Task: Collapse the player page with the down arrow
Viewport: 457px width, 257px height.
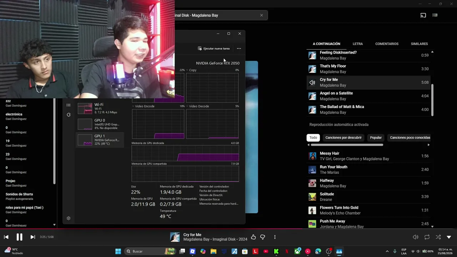Action: point(449,237)
